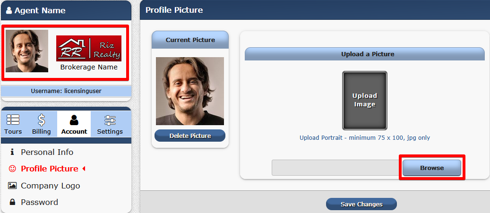The image size is (490, 213).
Task: Click the Personal Info icon
Action: (12, 152)
